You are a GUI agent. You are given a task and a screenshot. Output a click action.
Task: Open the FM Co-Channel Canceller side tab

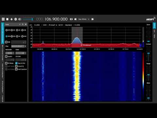tap(3, 53)
